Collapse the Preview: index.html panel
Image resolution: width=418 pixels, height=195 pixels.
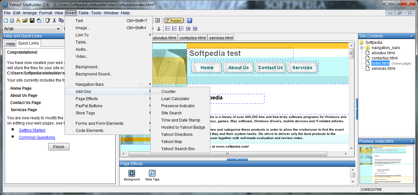click(412, 141)
